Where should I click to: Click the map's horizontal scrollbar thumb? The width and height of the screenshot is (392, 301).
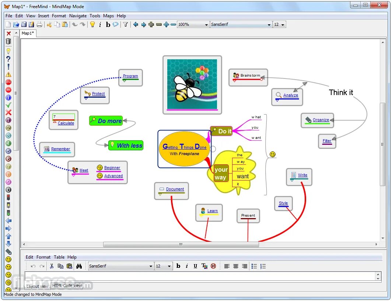(x=181, y=245)
